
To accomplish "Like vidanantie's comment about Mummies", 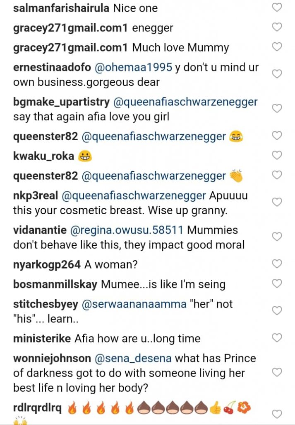I will pyautogui.click(x=277, y=237).
